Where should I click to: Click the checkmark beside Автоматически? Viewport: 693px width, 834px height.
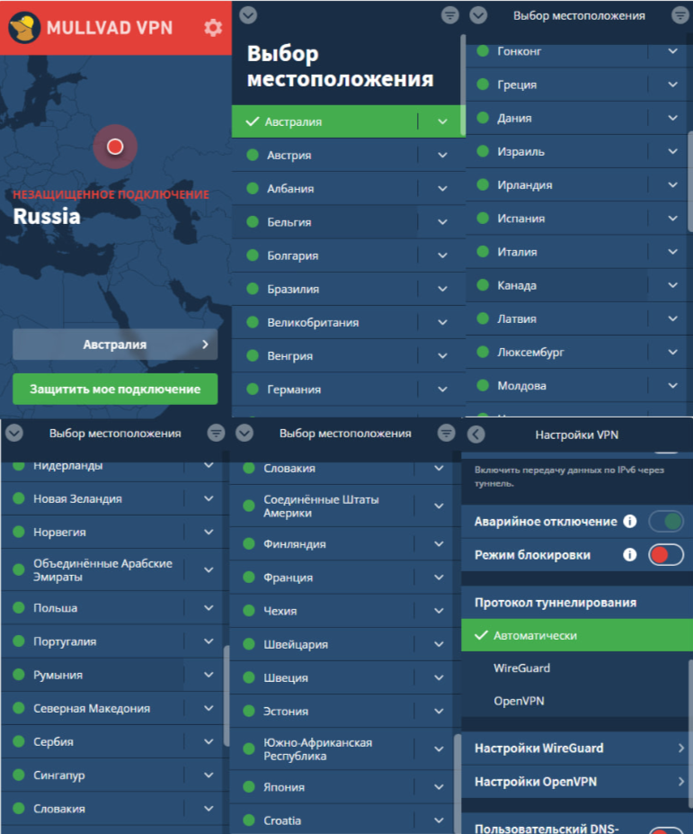[481, 635]
